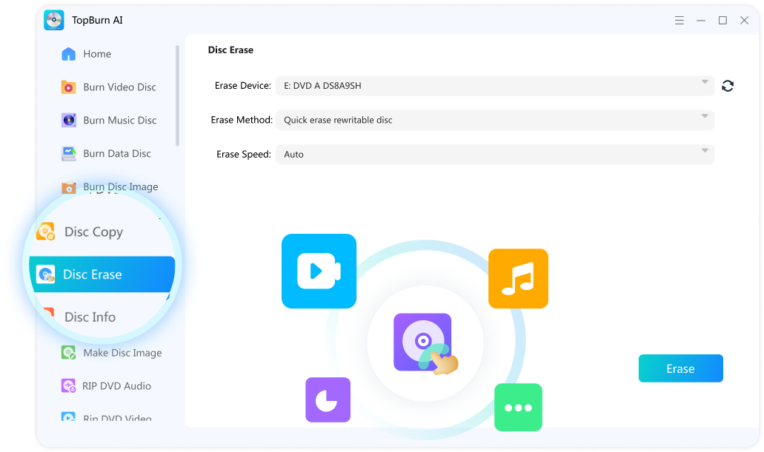
Task: Open Burn Data Disc page
Action: tap(116, 154)
